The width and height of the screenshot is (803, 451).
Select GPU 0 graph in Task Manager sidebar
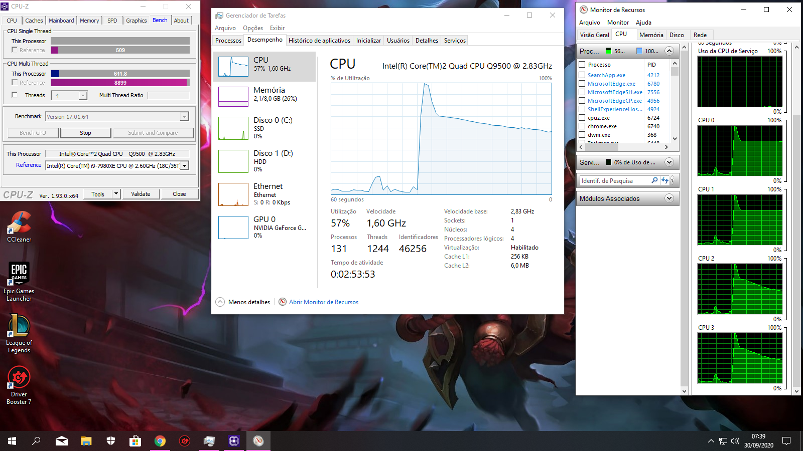point(233,228)
